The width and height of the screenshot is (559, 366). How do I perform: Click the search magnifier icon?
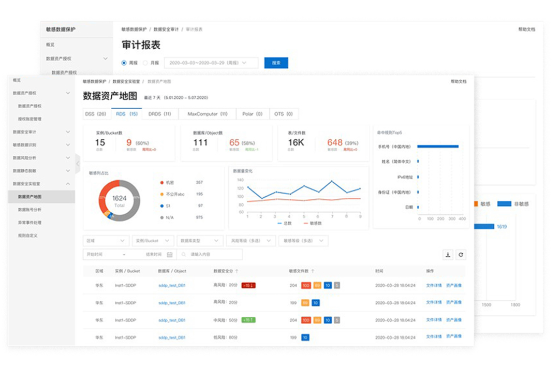[x=184, y=254]
